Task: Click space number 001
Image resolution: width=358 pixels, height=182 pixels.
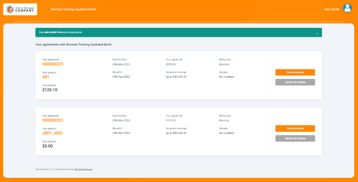Action: coord(46,77)
